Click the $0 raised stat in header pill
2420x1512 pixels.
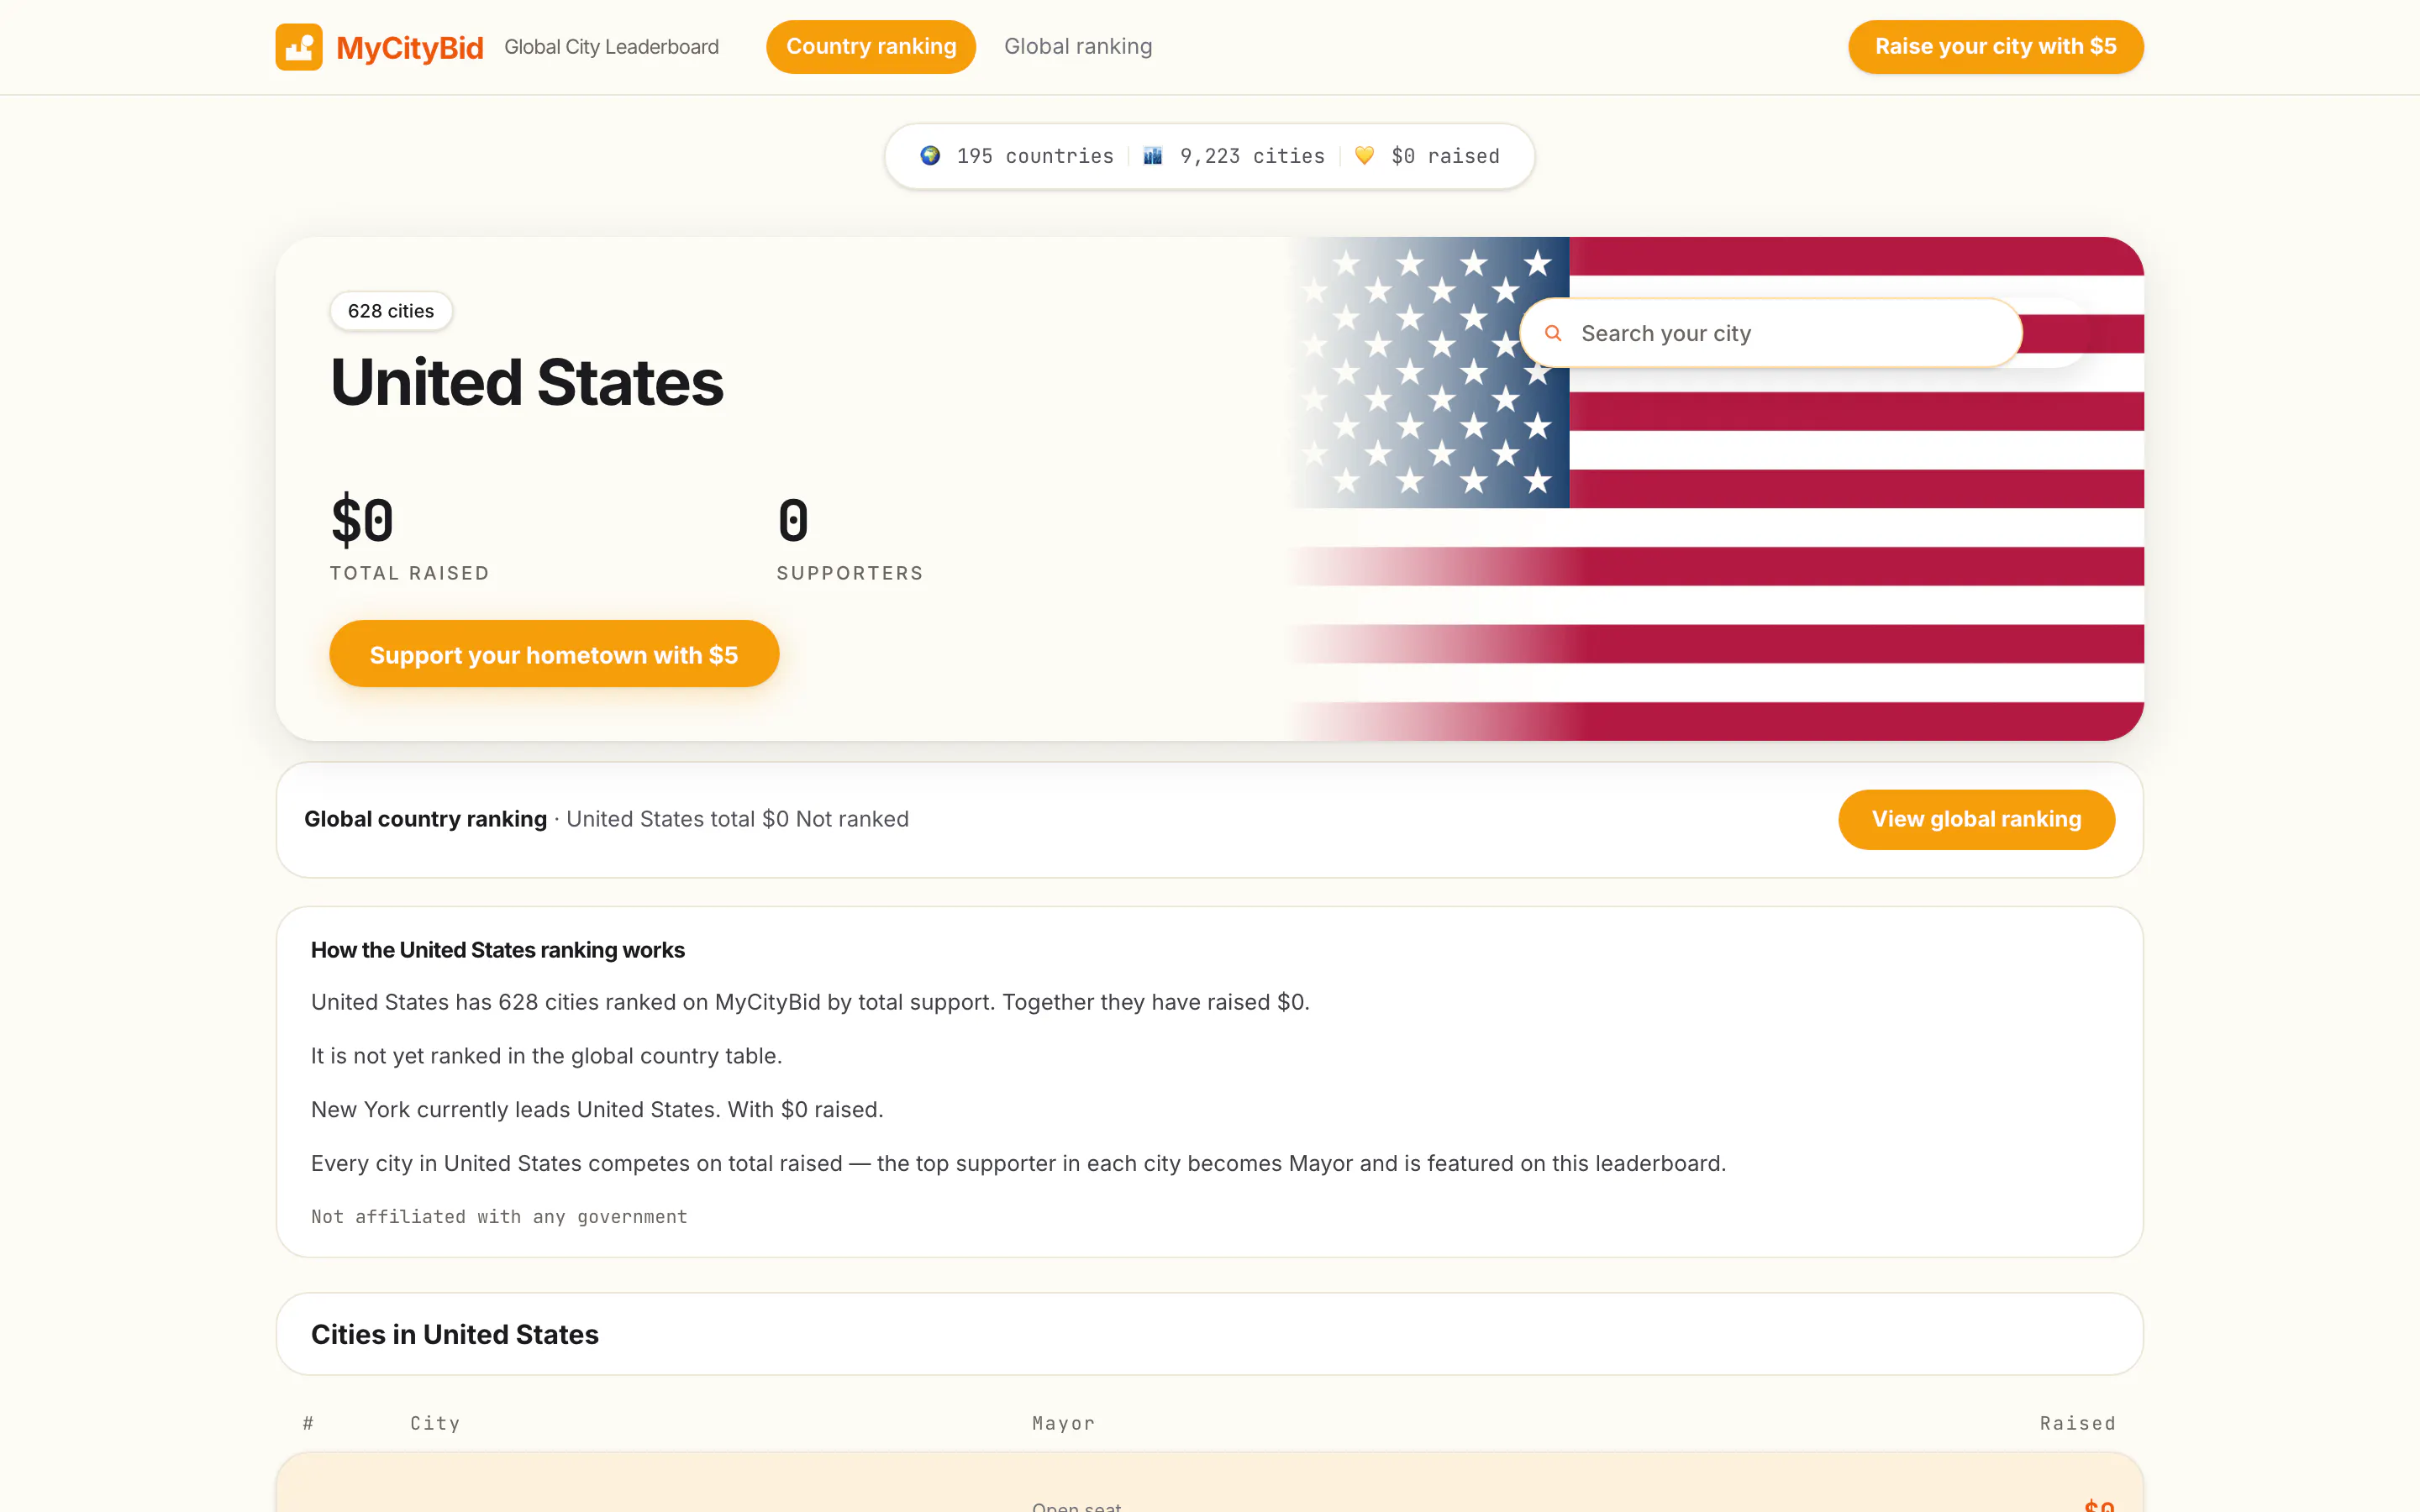coord(1445,156)
